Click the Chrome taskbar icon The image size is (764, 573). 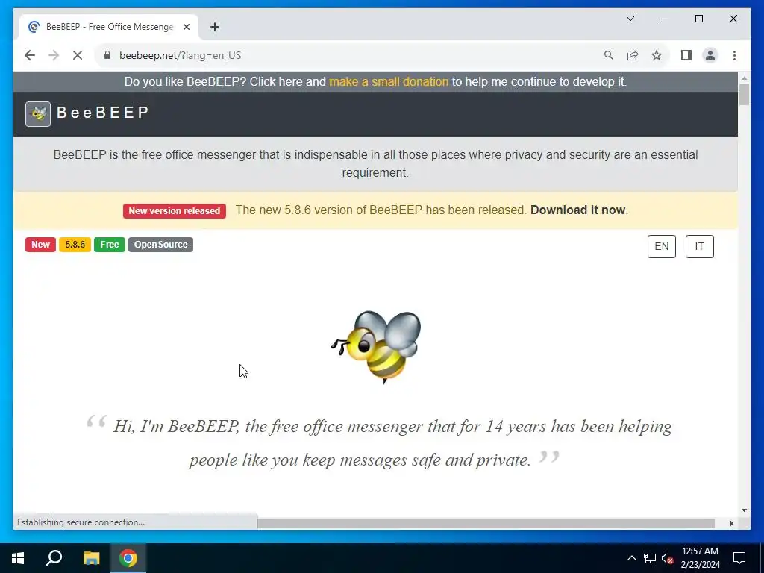(128, 558)
